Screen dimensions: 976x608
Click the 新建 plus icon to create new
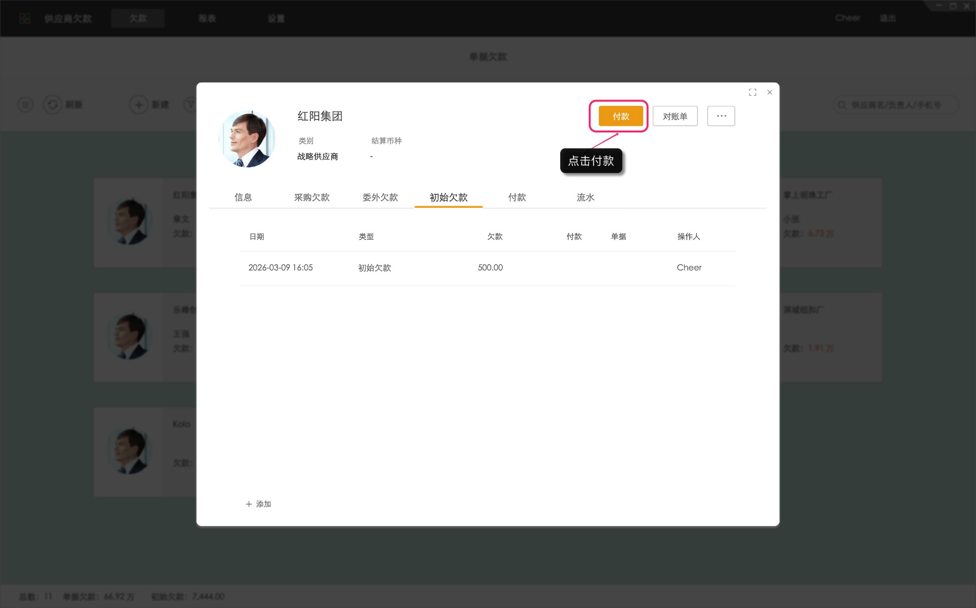coord(138,104)
